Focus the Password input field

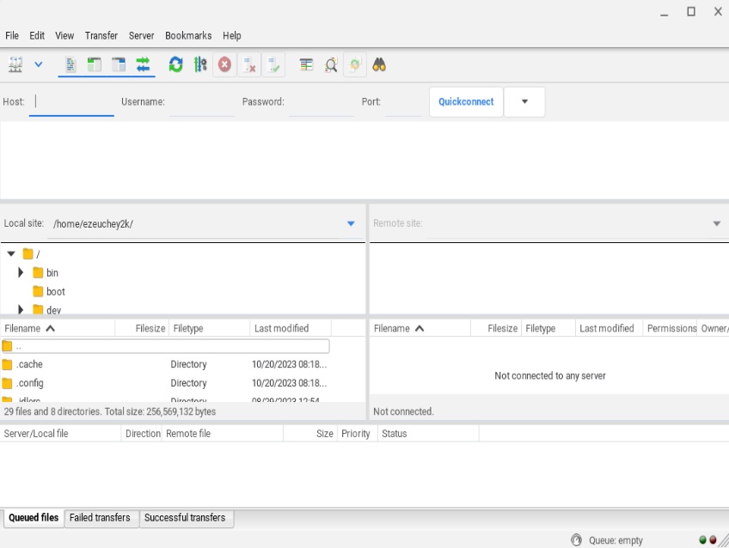322,101
